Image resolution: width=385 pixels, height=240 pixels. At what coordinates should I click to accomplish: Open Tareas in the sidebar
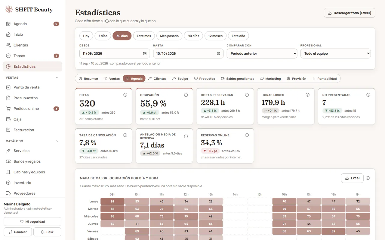[32, 56]
